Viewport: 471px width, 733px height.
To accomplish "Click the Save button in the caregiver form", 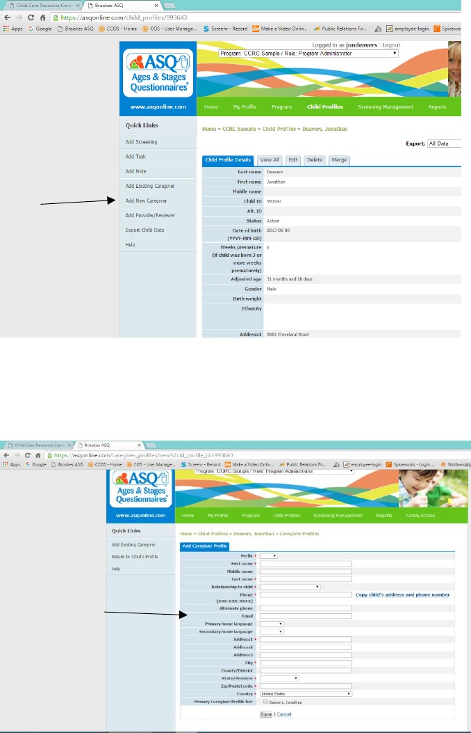I will click(265, 714).
